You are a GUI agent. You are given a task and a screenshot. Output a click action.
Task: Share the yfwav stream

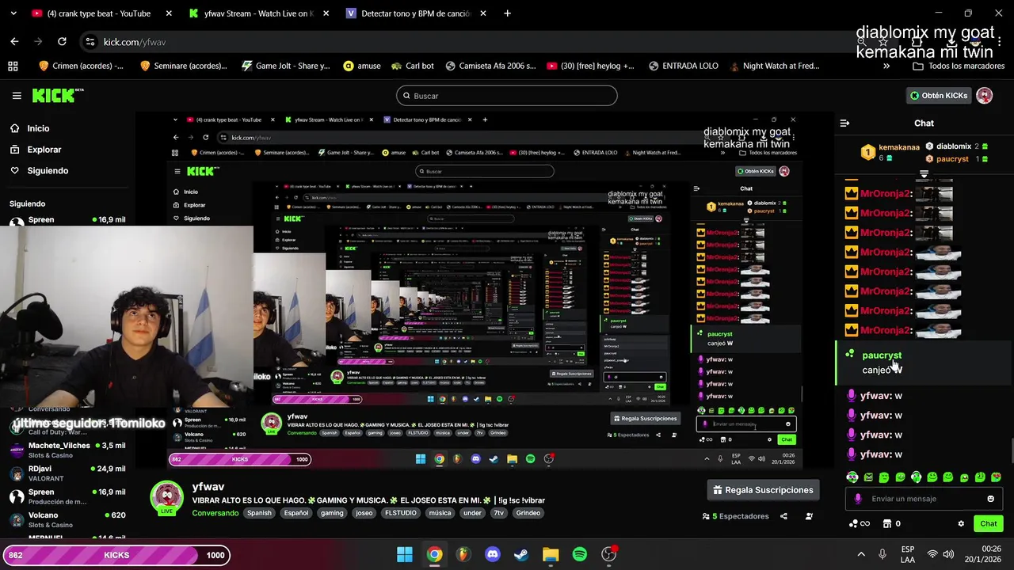click(783, 516)
